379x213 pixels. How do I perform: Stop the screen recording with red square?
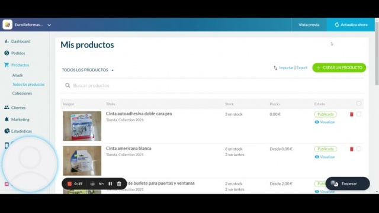69,184
